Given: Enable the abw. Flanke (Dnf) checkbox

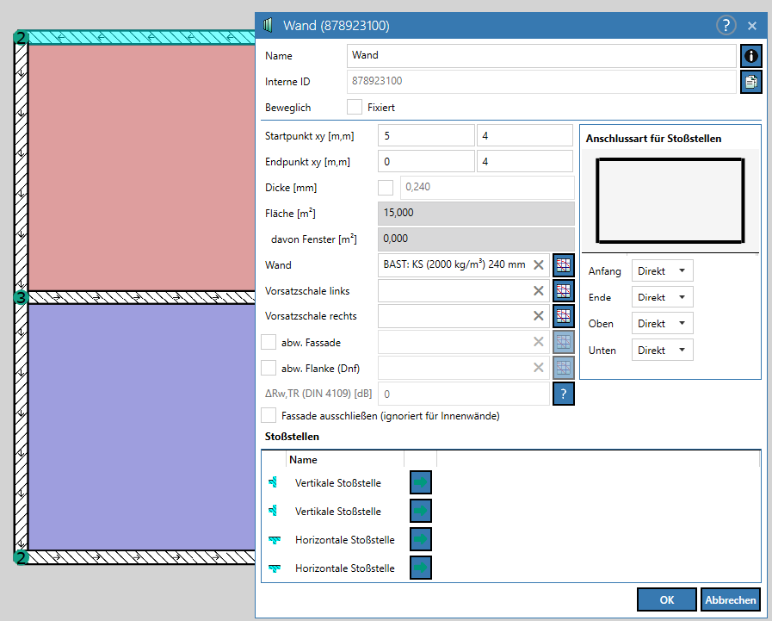Looking at the screenshot, I should (269, 368).
